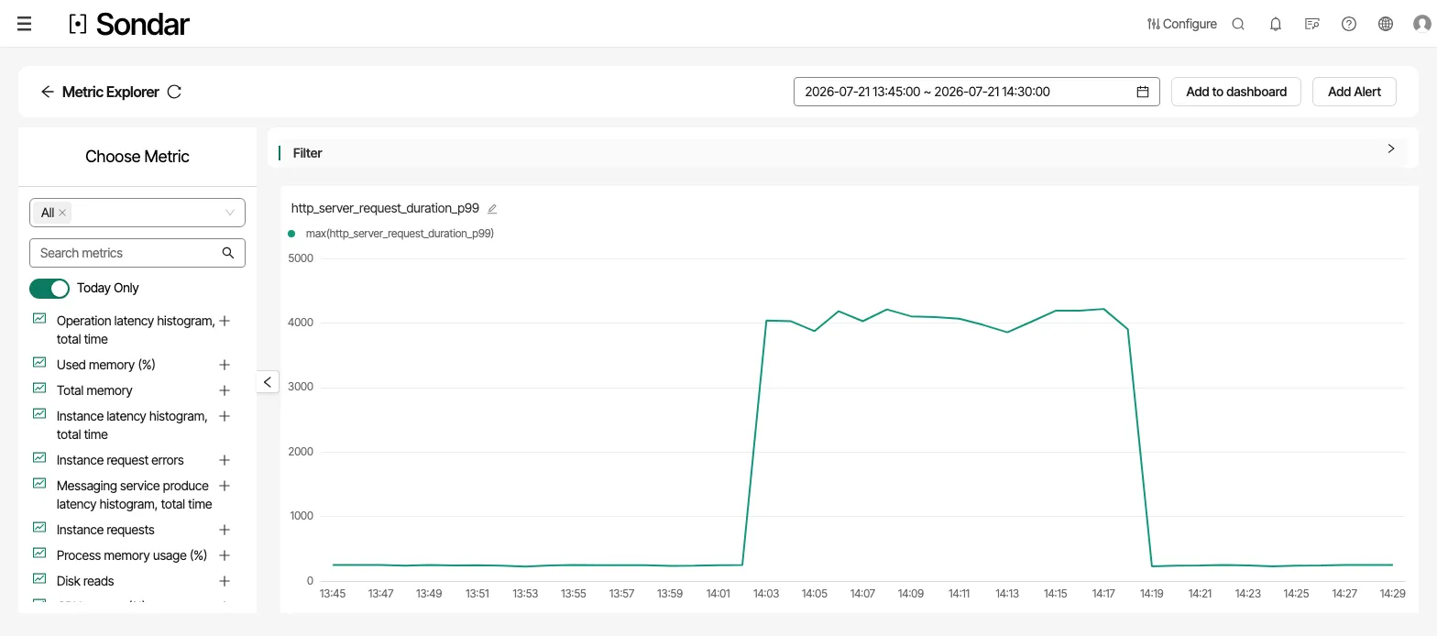1437x636 pixels.
Task: Select Process memory usage (%) entry
Action: click(x=132, y=555)
